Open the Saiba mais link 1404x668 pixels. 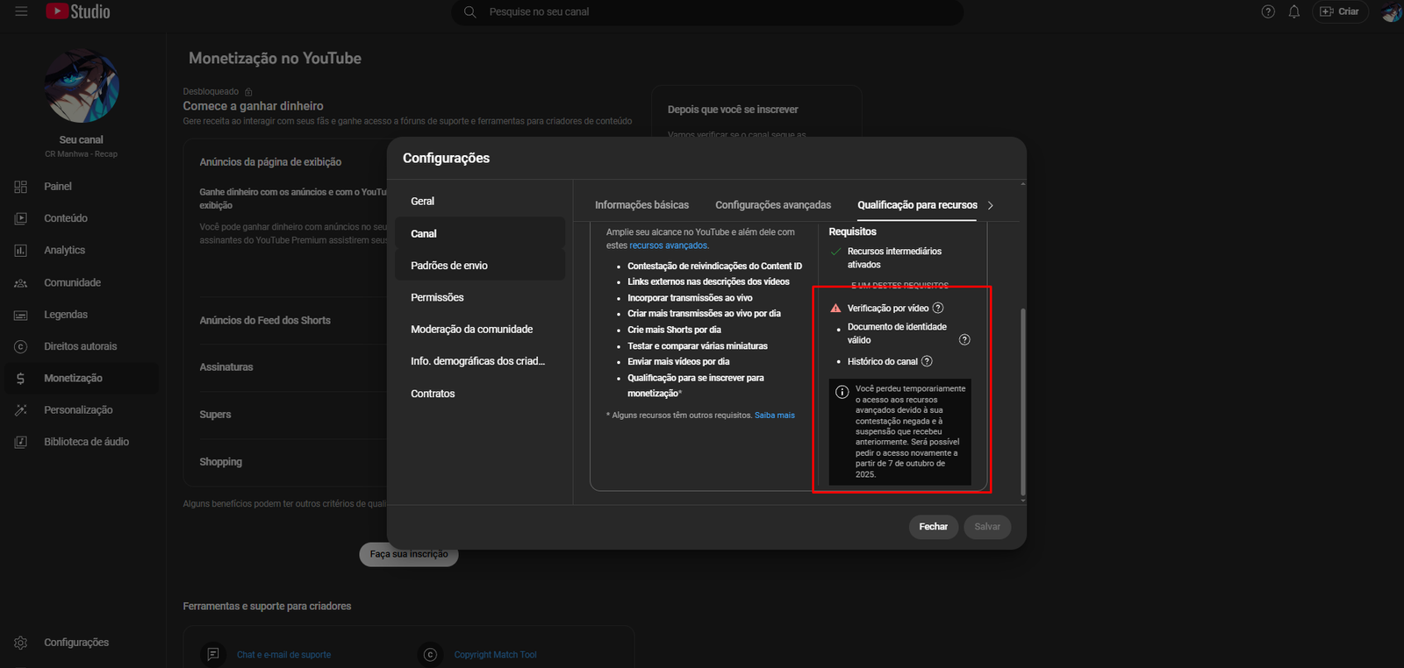click(775, 416)
